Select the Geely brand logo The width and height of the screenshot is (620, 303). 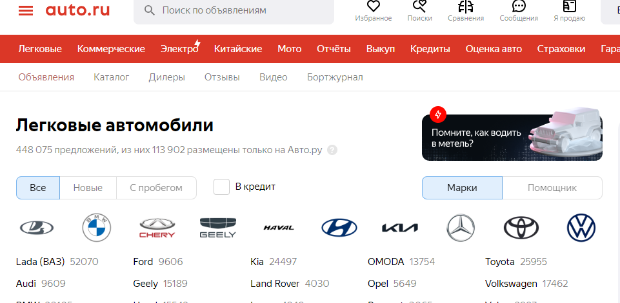(217, 228)
